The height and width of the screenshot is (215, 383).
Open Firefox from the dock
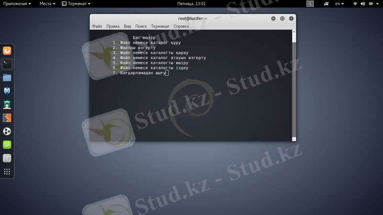click(7, 50)
